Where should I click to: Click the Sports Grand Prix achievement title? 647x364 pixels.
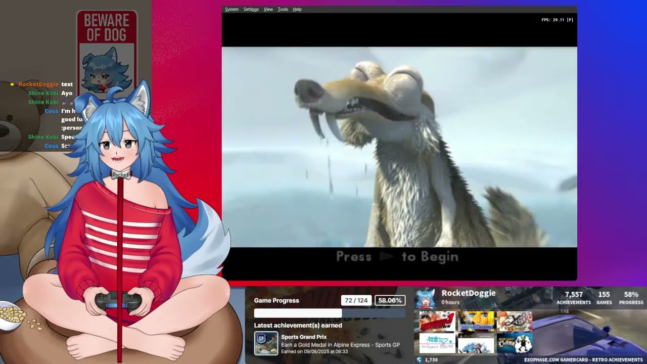[304, 337]
